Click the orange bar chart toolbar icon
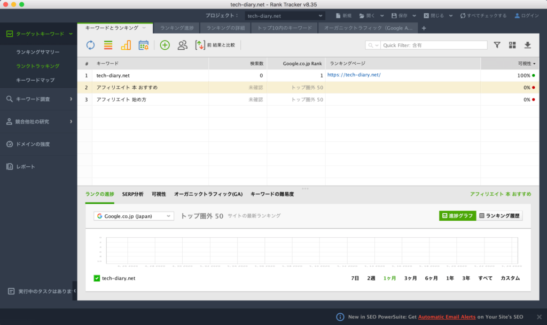Screen dimensions: 547x325 click(126, 45)
